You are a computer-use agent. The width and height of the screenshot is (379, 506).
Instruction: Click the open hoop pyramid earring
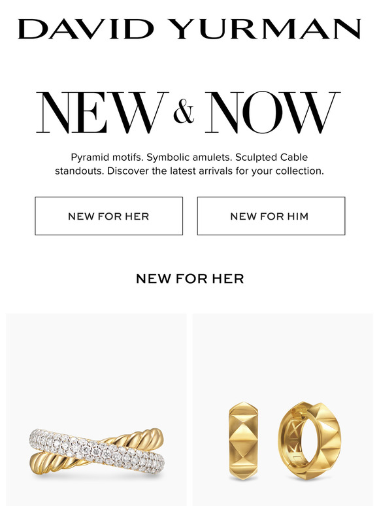(310, 441)
